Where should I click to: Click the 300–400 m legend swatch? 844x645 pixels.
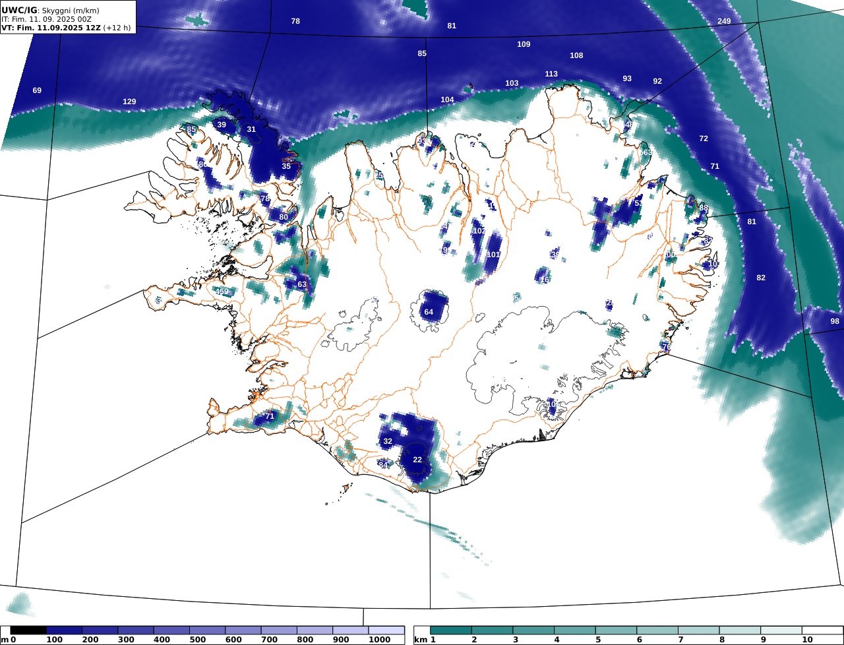coord(136,630)
